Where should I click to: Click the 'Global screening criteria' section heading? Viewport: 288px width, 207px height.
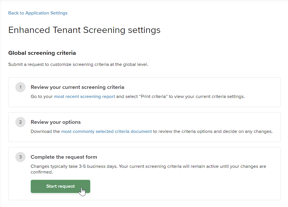point(42,53)
